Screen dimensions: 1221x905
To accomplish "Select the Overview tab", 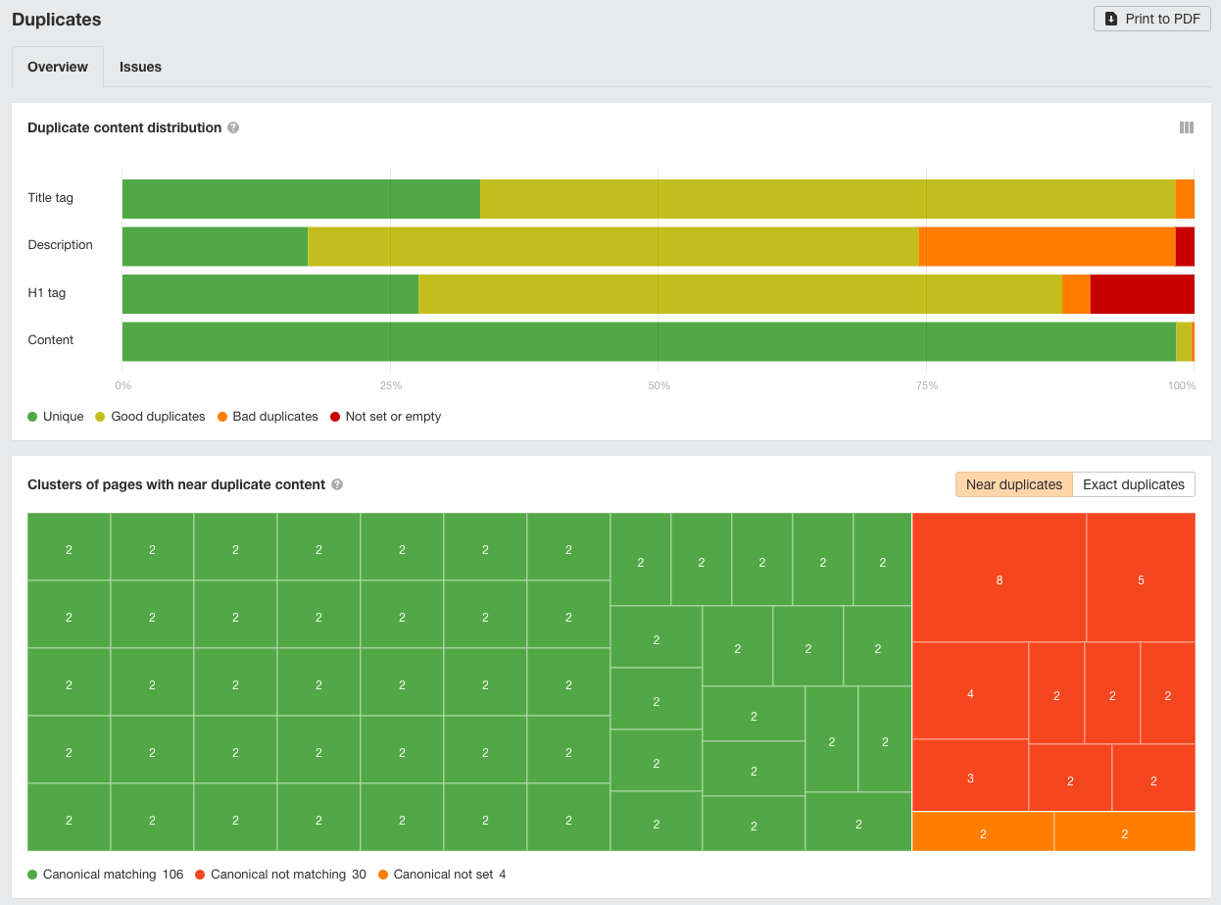I will (57, 67).
